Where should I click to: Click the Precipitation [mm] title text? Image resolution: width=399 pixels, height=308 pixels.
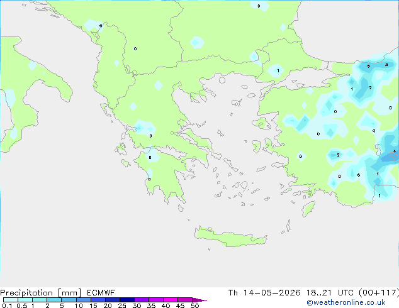(41, 293)
